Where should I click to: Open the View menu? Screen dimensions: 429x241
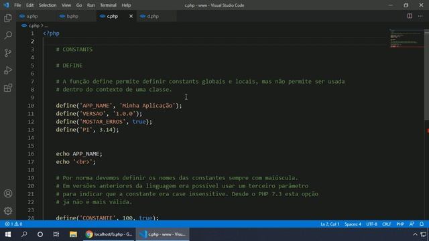point(66,5)
